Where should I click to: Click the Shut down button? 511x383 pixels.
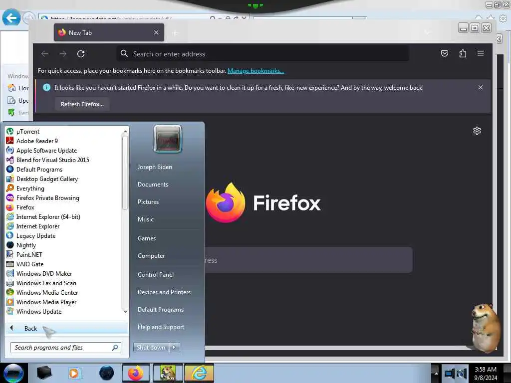click(x=151, y=348)
